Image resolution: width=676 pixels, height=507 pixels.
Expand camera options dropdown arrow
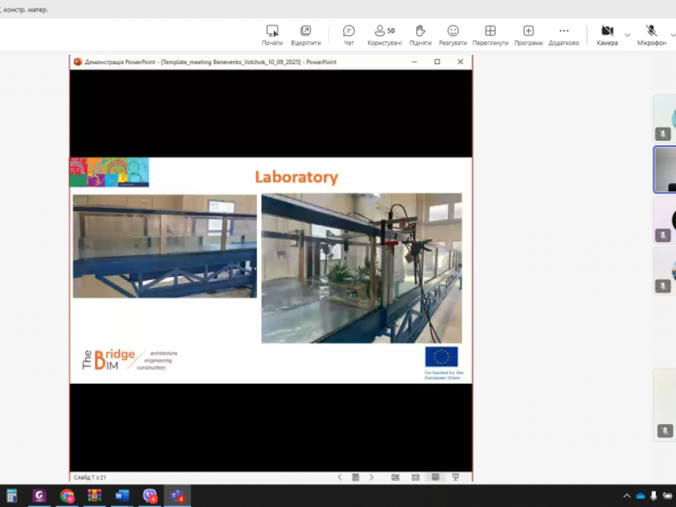(x=628, y=35)
